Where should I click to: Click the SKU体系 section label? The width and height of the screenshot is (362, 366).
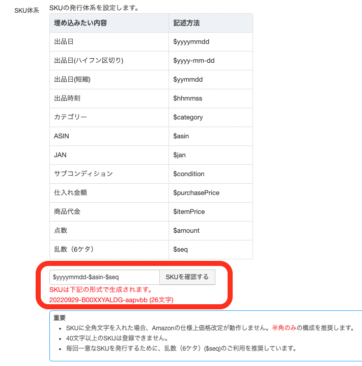(27, 11)
